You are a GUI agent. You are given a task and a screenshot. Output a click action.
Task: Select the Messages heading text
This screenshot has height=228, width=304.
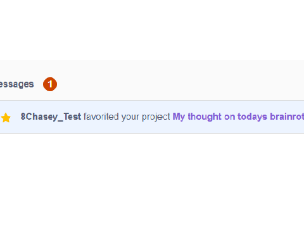(x=17, y=84)
